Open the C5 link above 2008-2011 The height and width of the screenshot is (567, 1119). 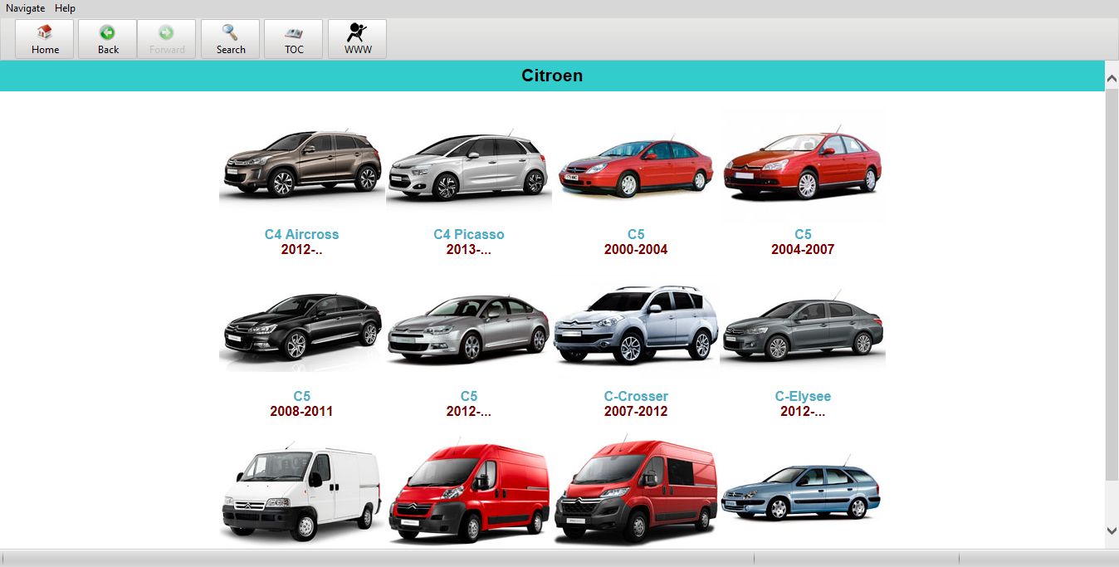(302, 396)
